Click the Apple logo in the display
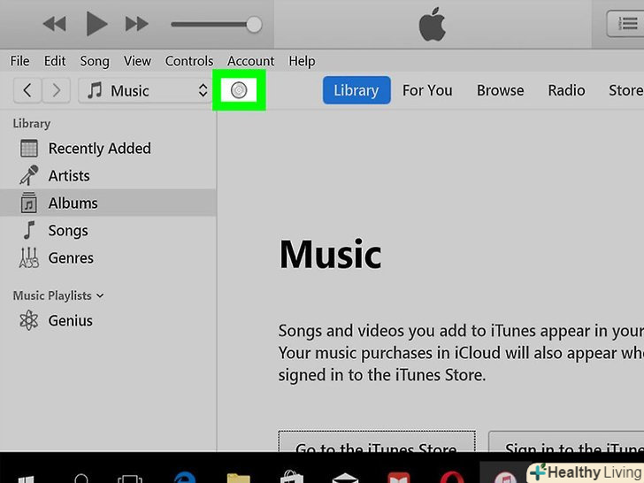644x483 pixels. [432, 24]
